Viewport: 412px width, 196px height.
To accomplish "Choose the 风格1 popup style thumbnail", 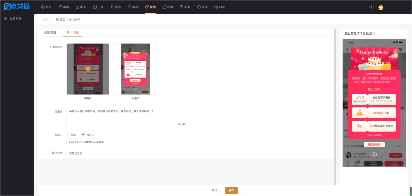I will pos(88,69).
